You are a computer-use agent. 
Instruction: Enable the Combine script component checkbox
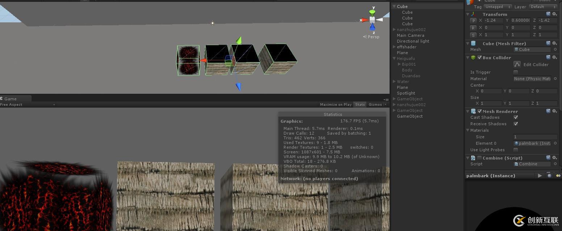click(480, 158)
